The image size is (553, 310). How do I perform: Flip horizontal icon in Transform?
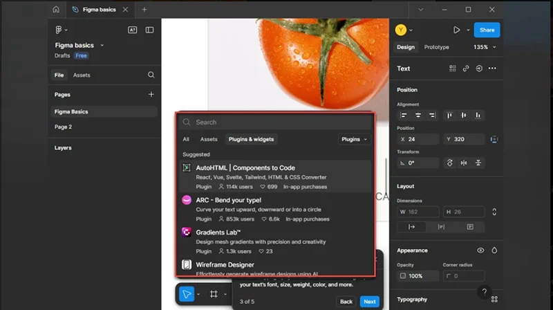464,163
